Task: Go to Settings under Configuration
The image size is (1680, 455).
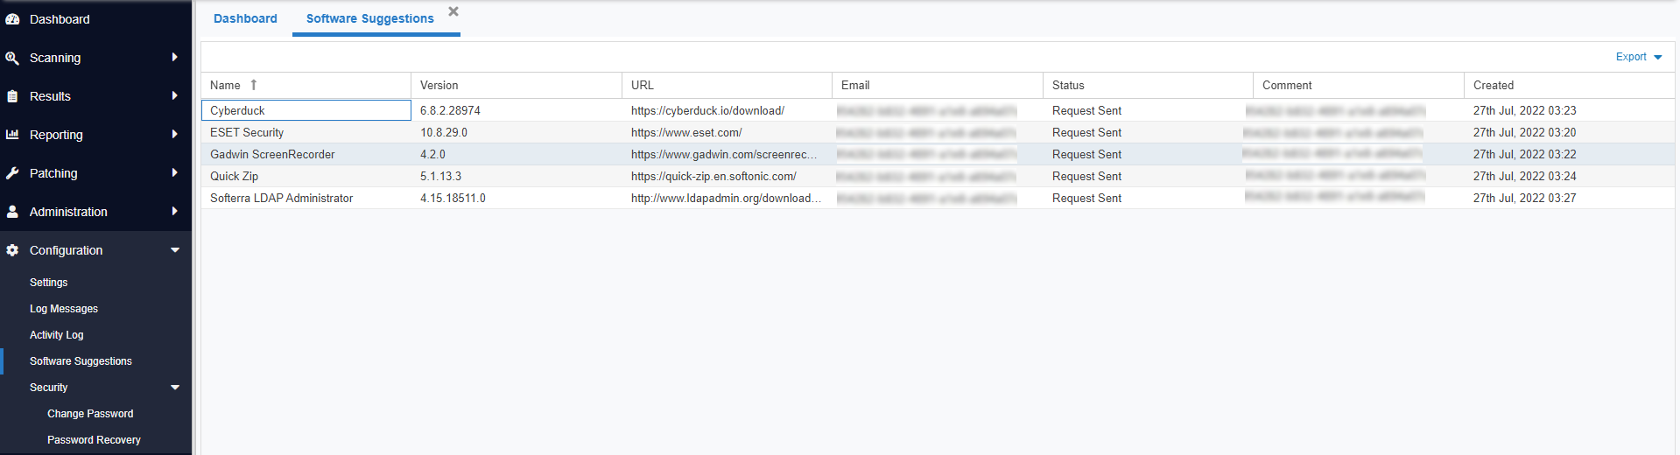Action: coord(48,283)
